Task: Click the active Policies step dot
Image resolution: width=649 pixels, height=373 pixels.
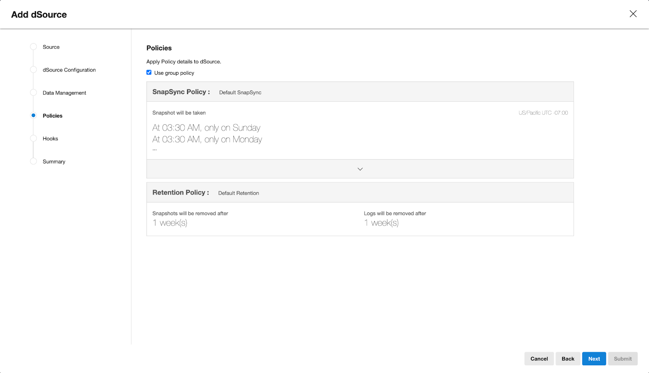Action: [x=34, y=116]
